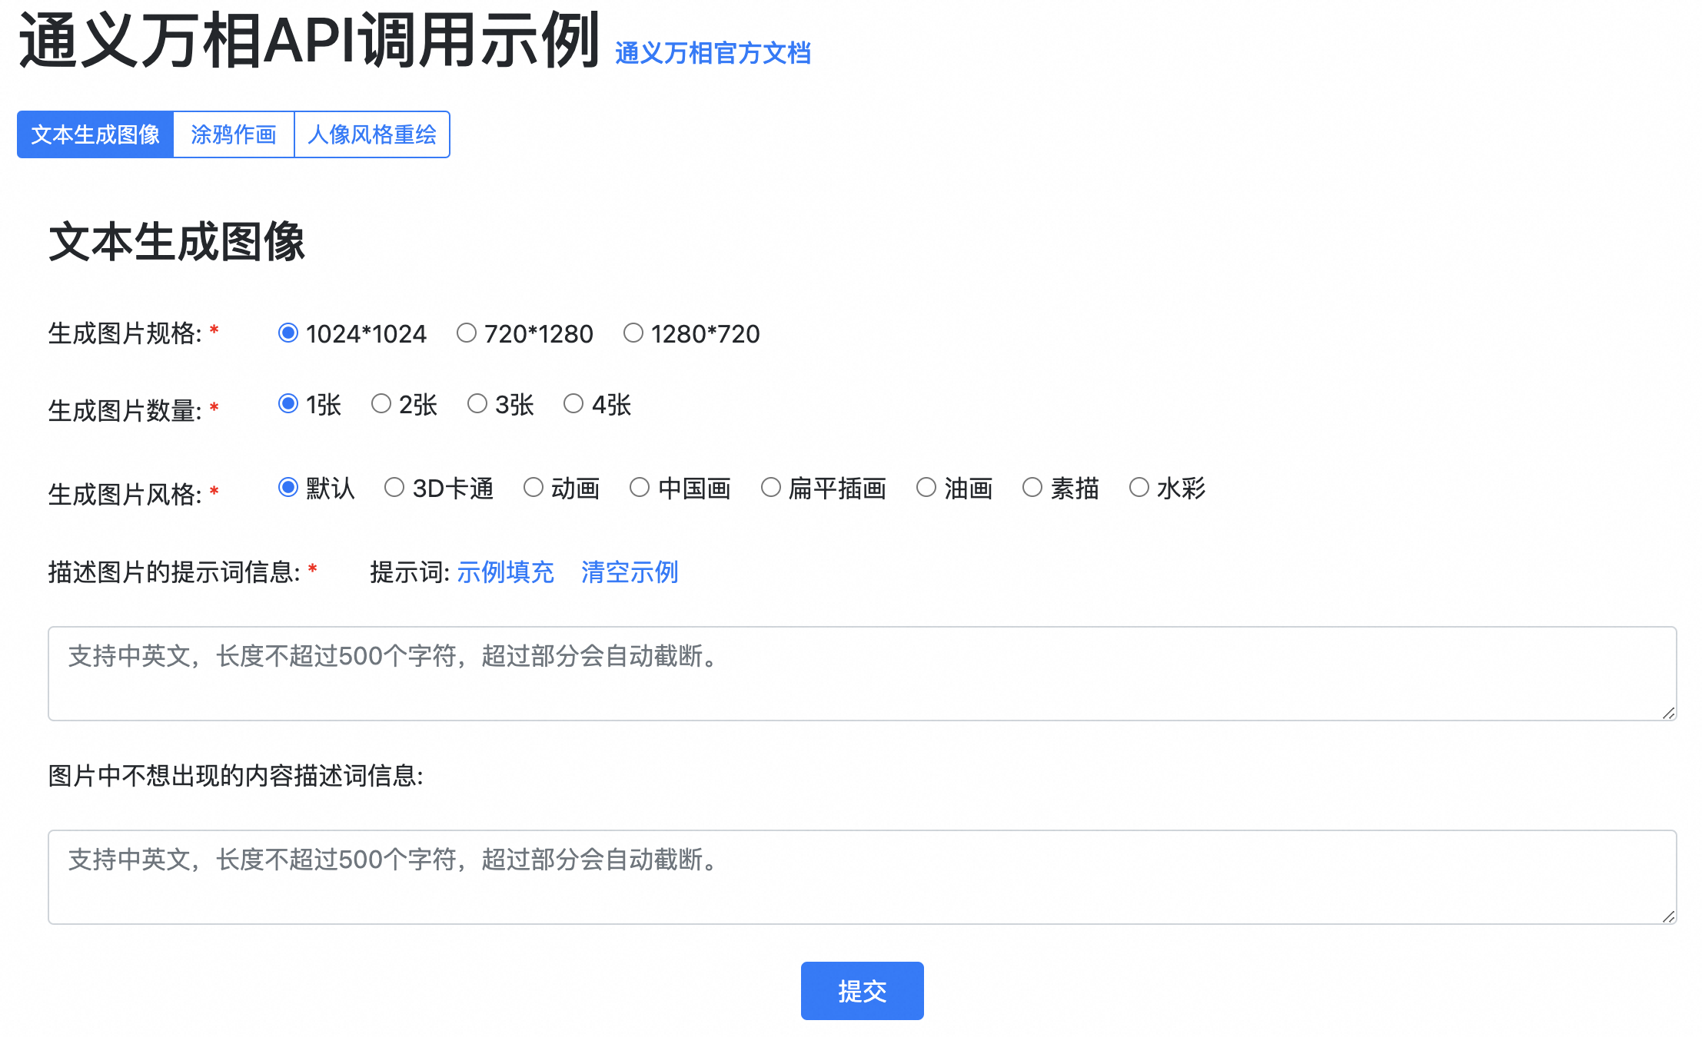
Task: Click the 图片中不想出现的内容描述词信息 label
Action: point(235,776)
